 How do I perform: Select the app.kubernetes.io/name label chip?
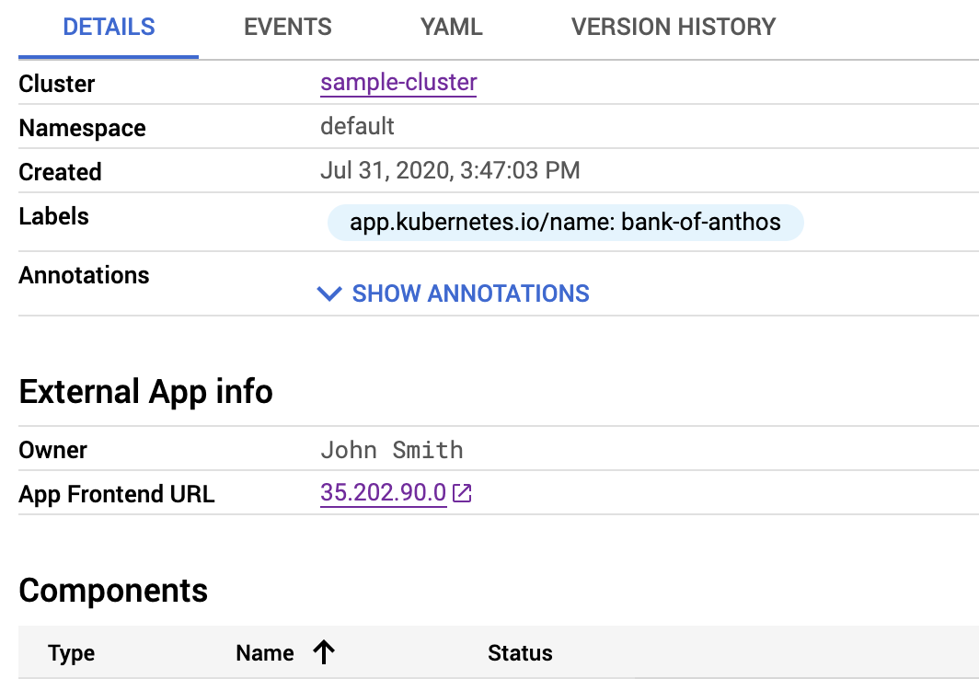click(565, 222)
